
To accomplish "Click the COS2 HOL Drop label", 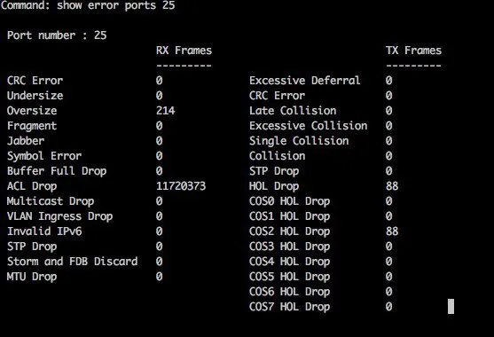I will [289, 231].
